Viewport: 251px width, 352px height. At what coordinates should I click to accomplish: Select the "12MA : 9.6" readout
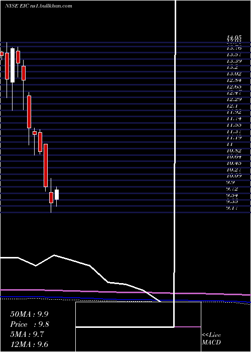[29, 344]
